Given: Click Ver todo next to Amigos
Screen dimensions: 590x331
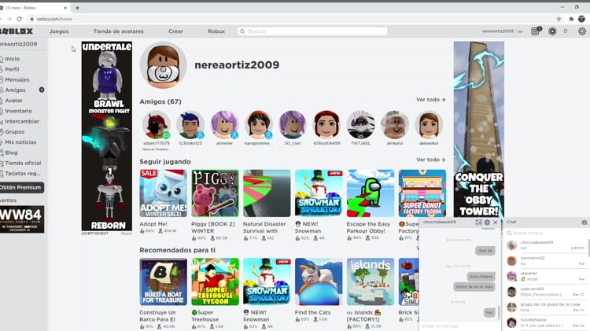Looking at the screenshot, I should [430, 100].
